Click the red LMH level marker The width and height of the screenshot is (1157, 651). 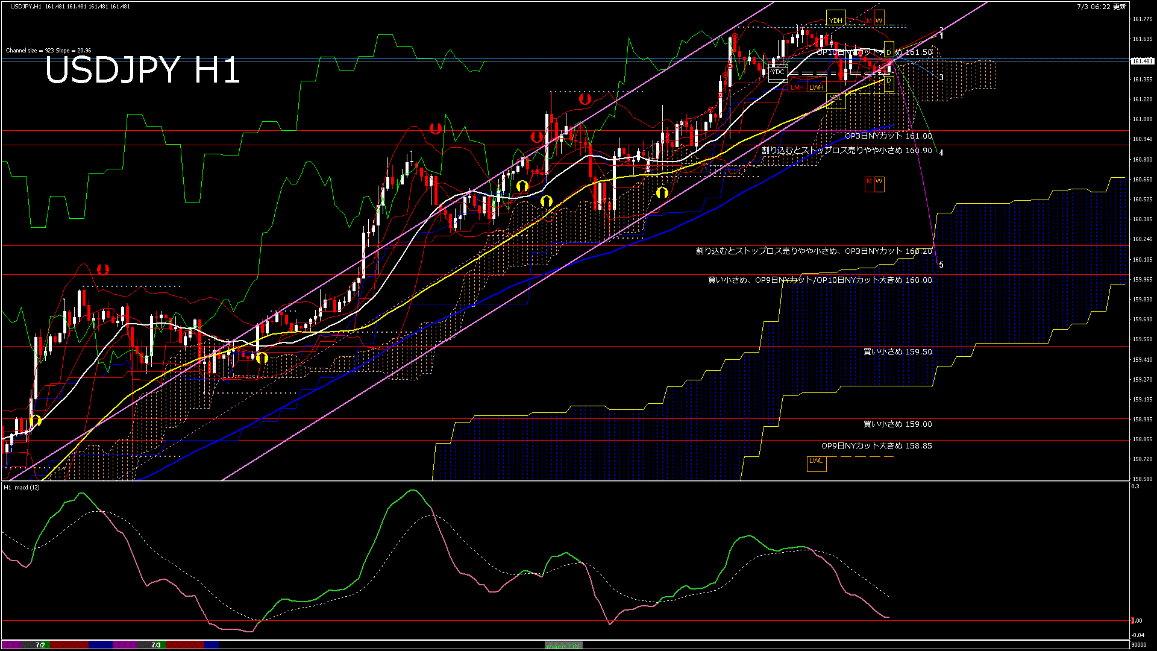(x=797, y=87)
